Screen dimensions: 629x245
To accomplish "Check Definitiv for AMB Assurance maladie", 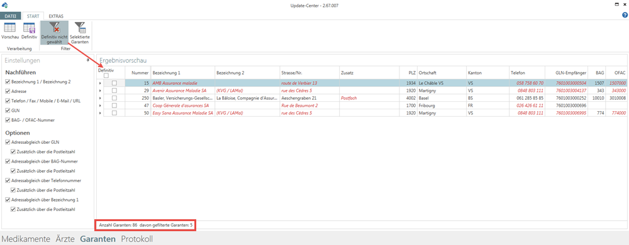I will [x=114, y=84].
